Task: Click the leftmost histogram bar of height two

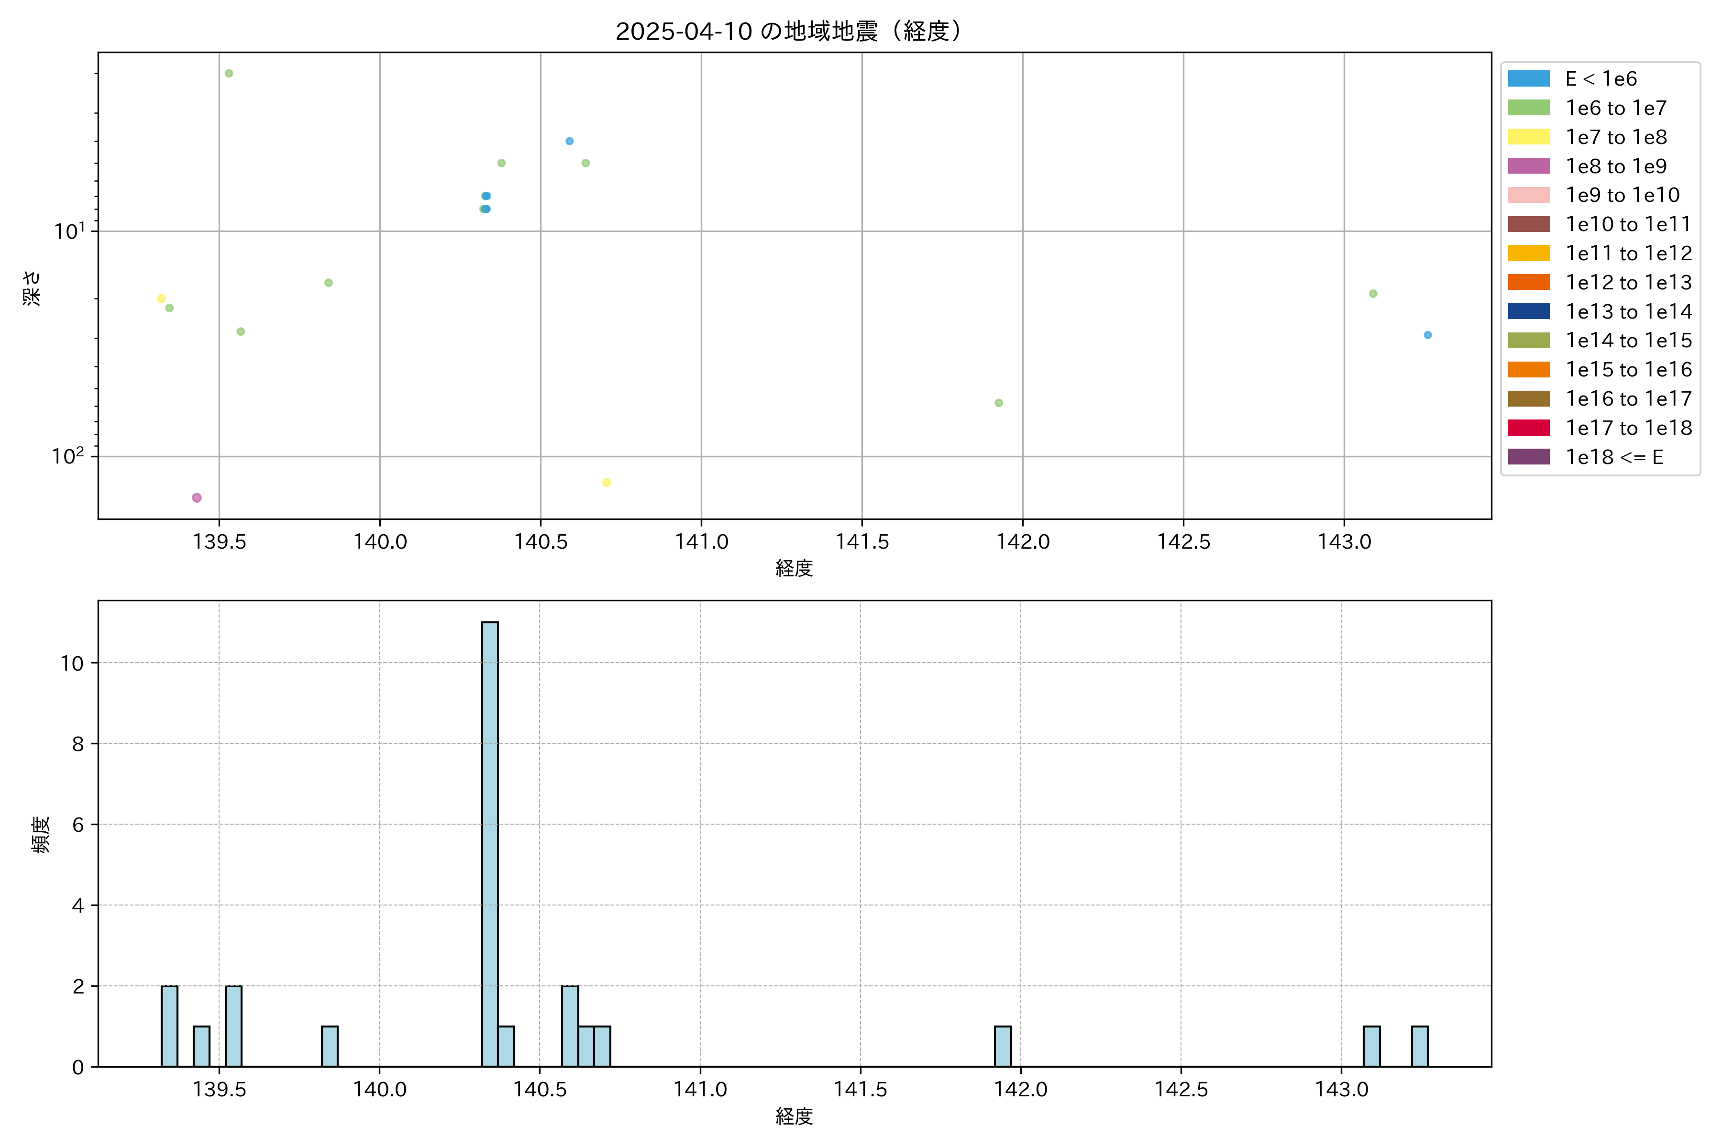Action: [x=169, y=1026]
